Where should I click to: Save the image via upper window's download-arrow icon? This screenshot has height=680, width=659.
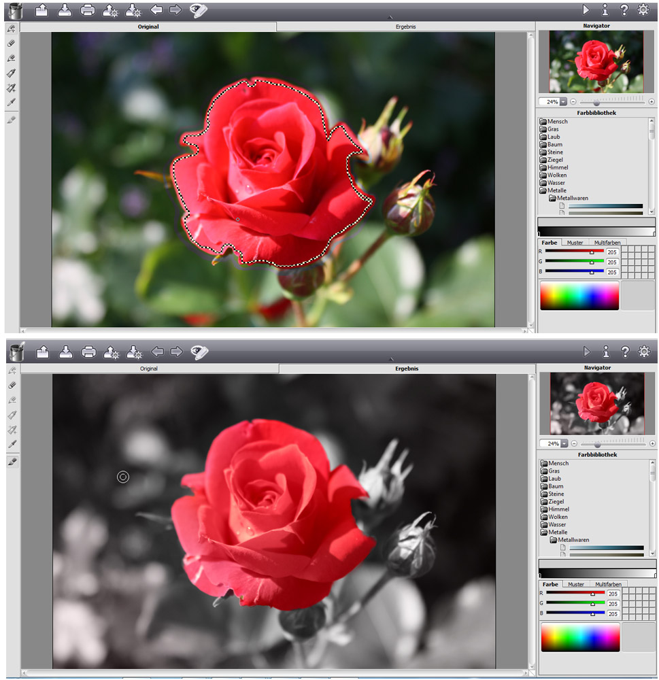65,10
